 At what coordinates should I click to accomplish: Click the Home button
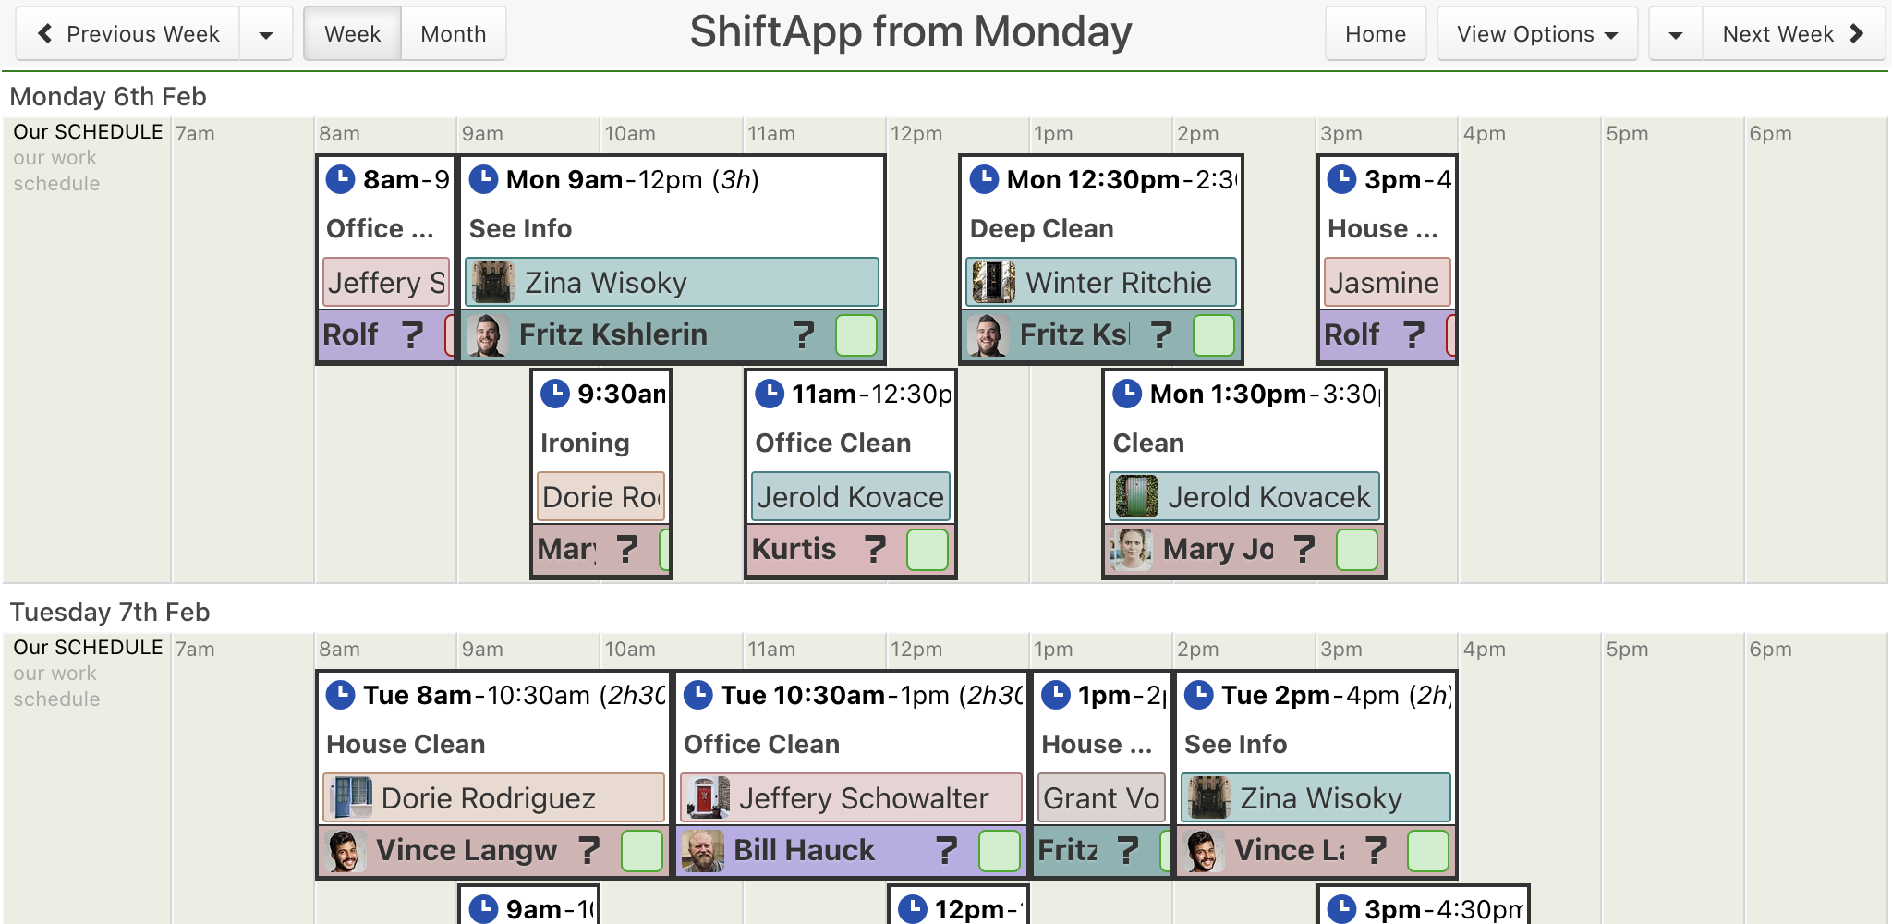1376,34
